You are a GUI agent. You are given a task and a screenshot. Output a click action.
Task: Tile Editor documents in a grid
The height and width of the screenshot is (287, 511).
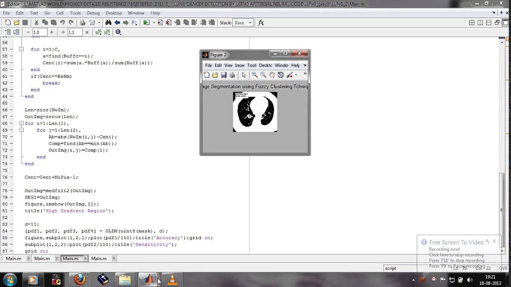click(472, 23)
